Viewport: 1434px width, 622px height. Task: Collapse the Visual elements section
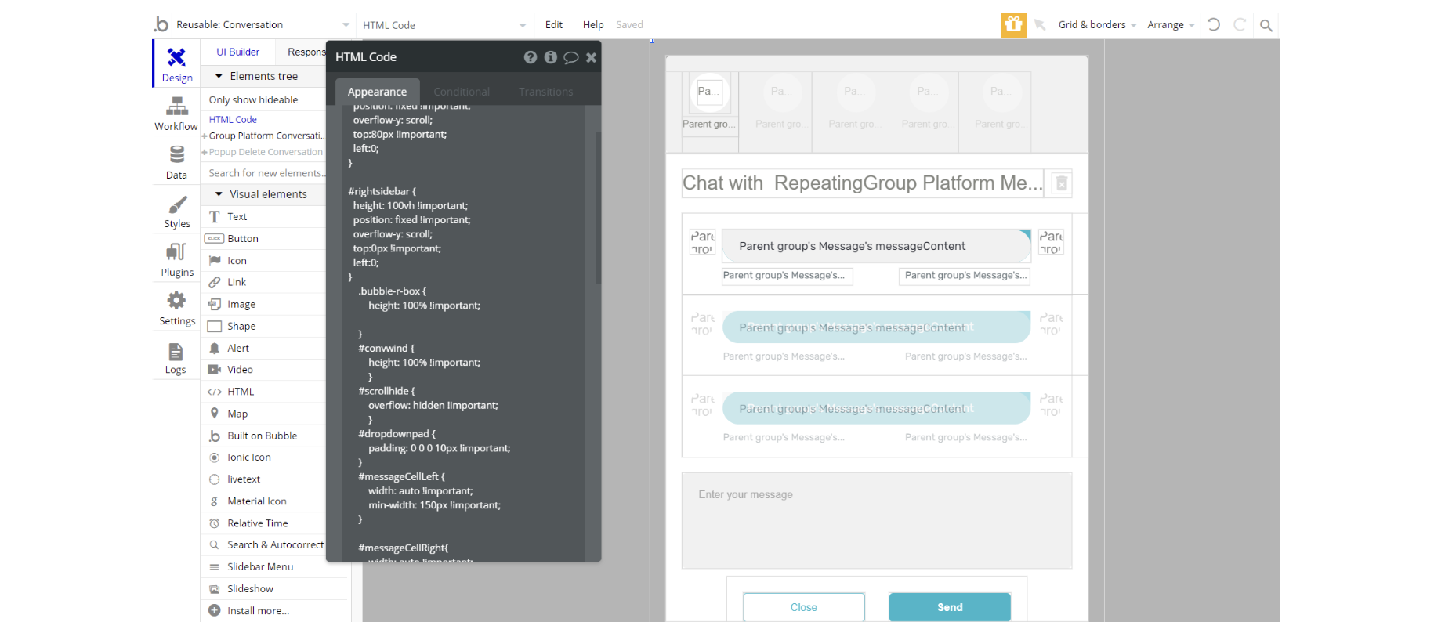click(219, 194)
